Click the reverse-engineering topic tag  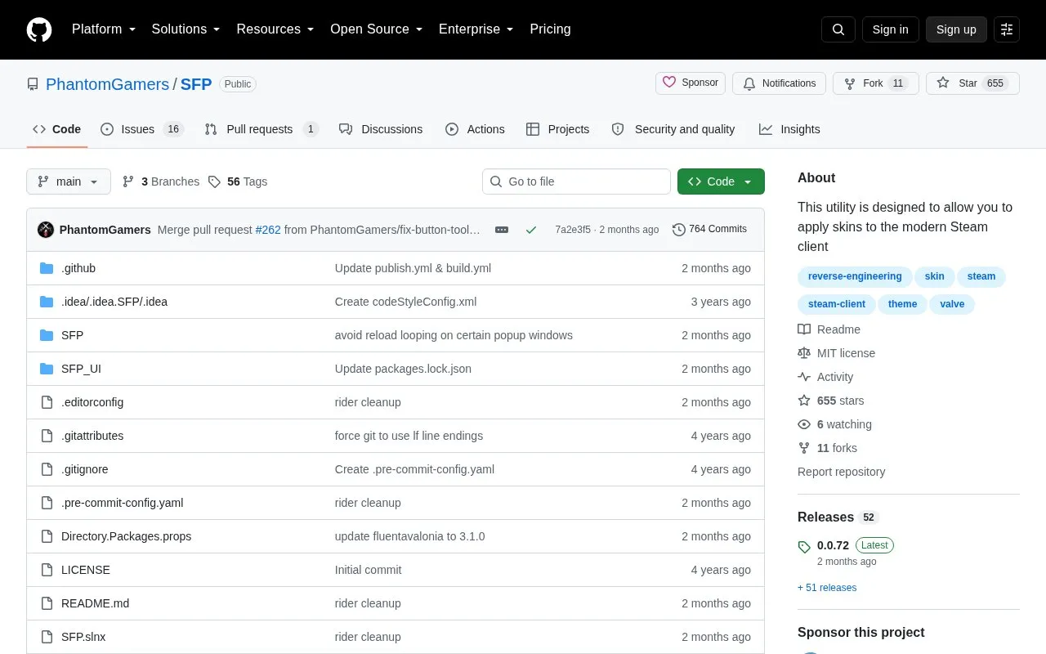(855, 276)
